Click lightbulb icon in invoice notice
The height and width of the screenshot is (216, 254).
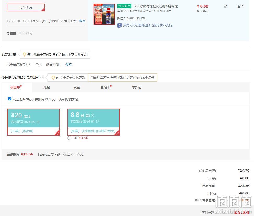click(x=24, y=55)
